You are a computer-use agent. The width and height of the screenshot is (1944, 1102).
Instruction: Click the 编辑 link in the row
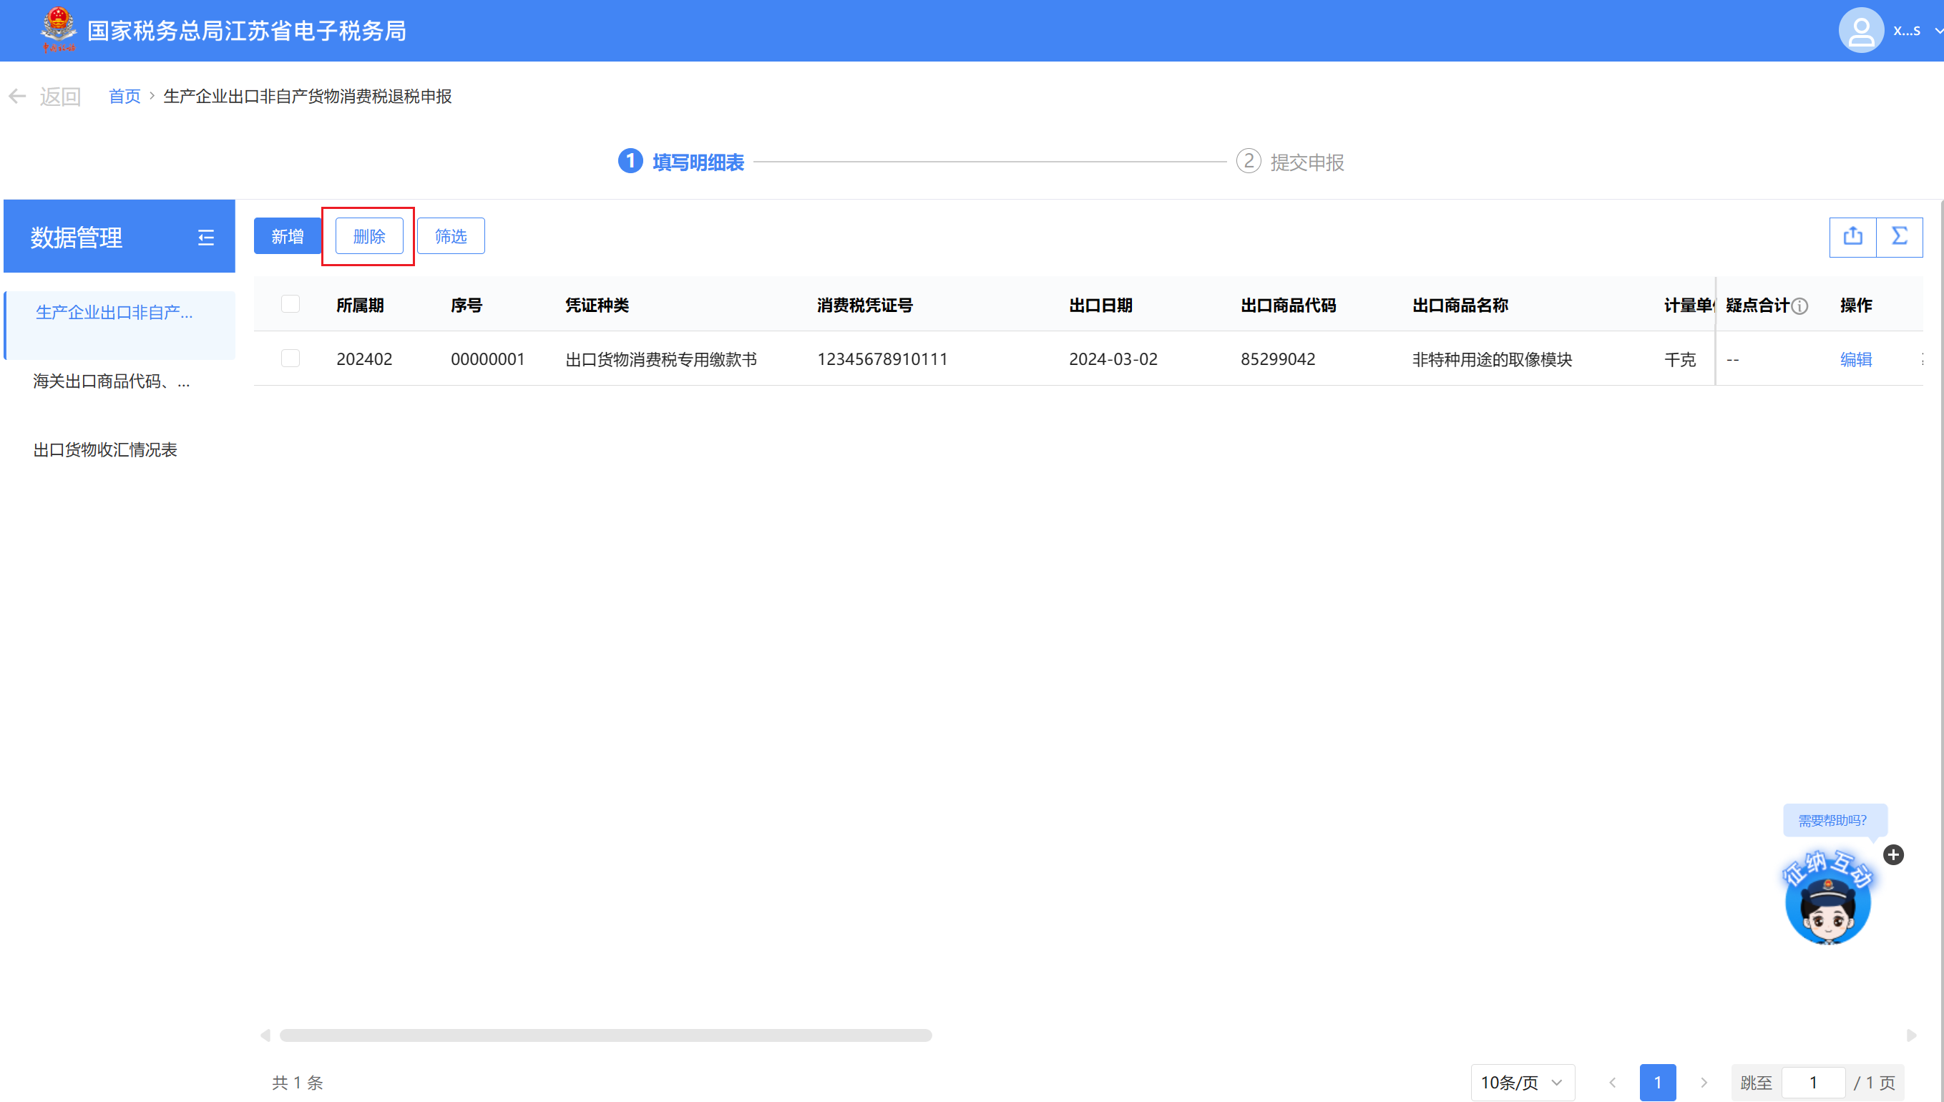pyautogui.click(x=1855, y=359)
